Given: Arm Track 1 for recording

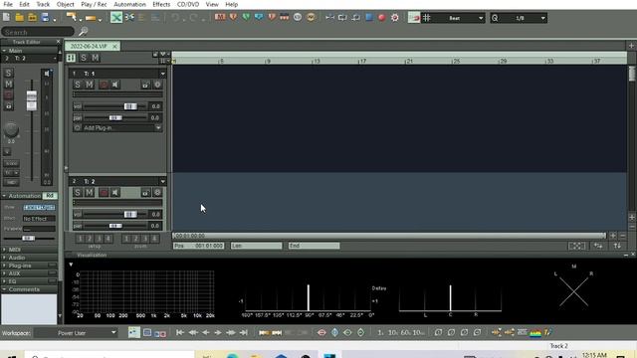Looking at the screenshot, I should [104, 85].
